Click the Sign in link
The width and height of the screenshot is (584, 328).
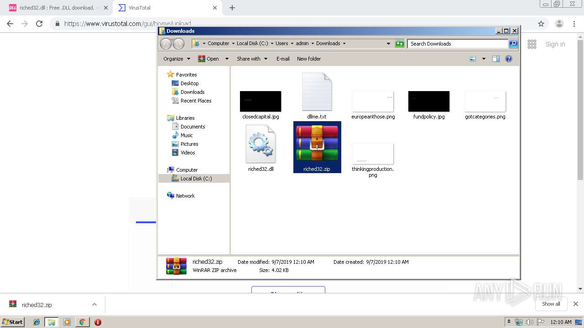(x=555, y=44)
